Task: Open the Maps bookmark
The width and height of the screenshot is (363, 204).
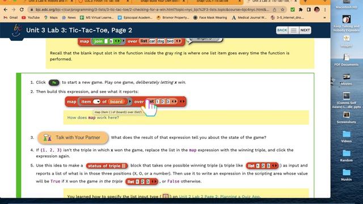Action: click(51, 18)
